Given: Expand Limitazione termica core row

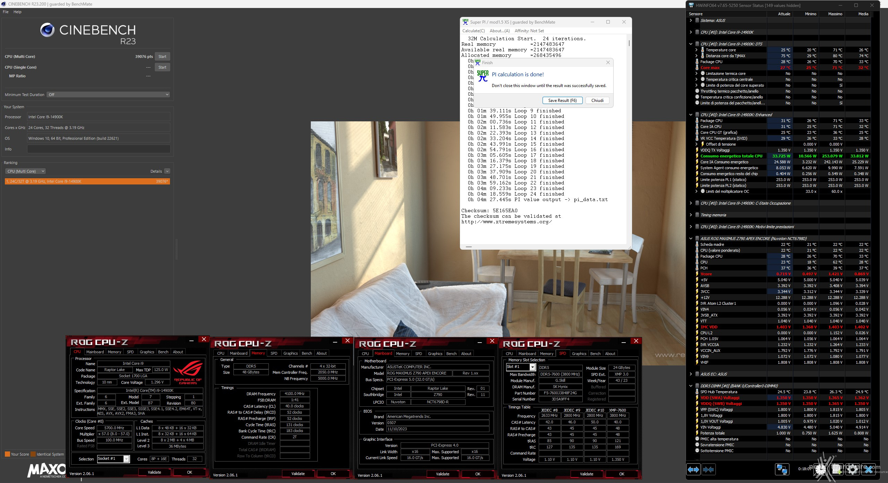Looking at the screenshot, I should tap(696, 74).
